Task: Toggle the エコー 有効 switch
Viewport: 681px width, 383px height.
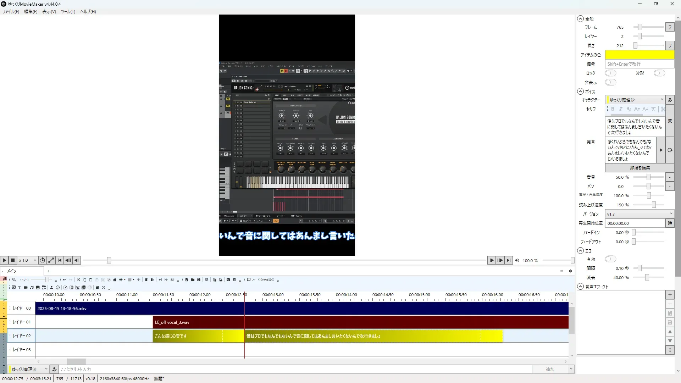Action: pyautogui.click(x=610, y=259)
